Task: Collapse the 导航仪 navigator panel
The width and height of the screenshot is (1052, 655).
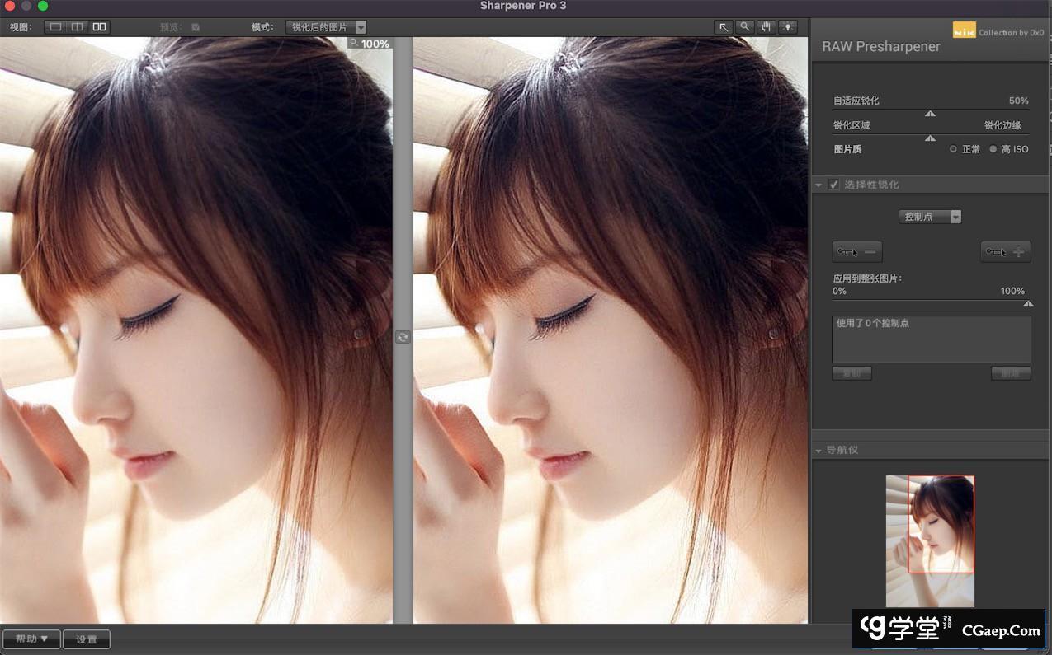Action: [818, 451]
